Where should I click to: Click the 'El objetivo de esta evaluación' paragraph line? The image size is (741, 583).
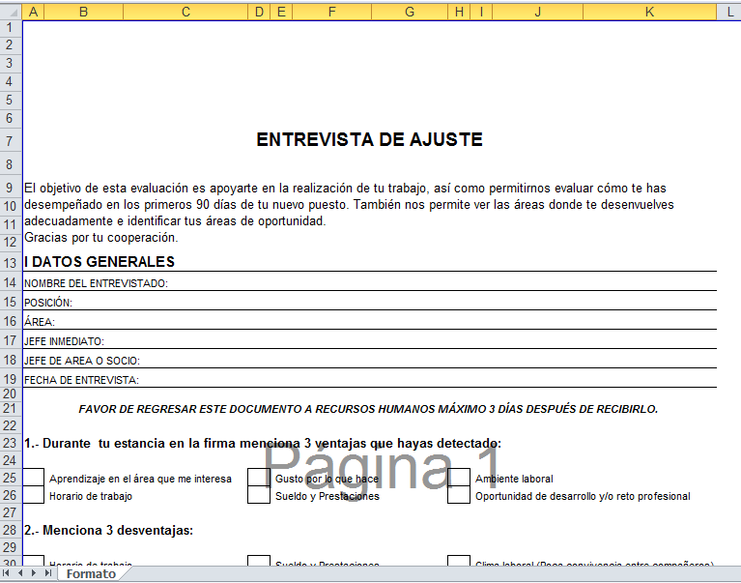(x=345, y=189)
